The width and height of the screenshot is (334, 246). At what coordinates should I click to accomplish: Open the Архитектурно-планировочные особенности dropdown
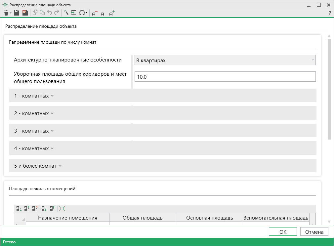[x=225, y=60]
